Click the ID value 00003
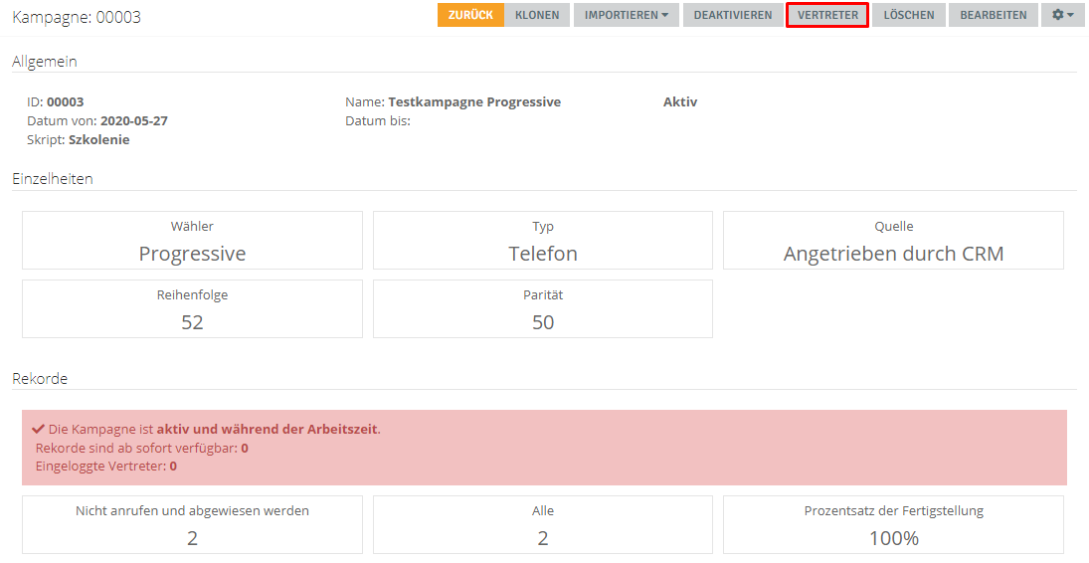The width and height of the screenshot is (1089, 563). [66, 102]
